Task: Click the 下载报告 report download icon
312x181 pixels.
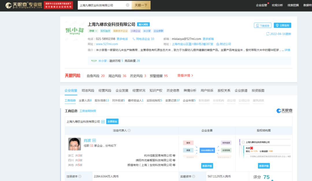Action: 258,25
